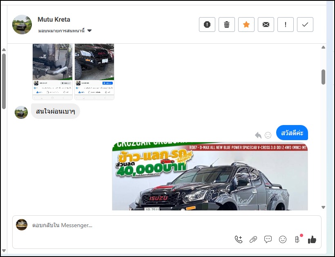Delete conversation using trash icon

[227, 25]
